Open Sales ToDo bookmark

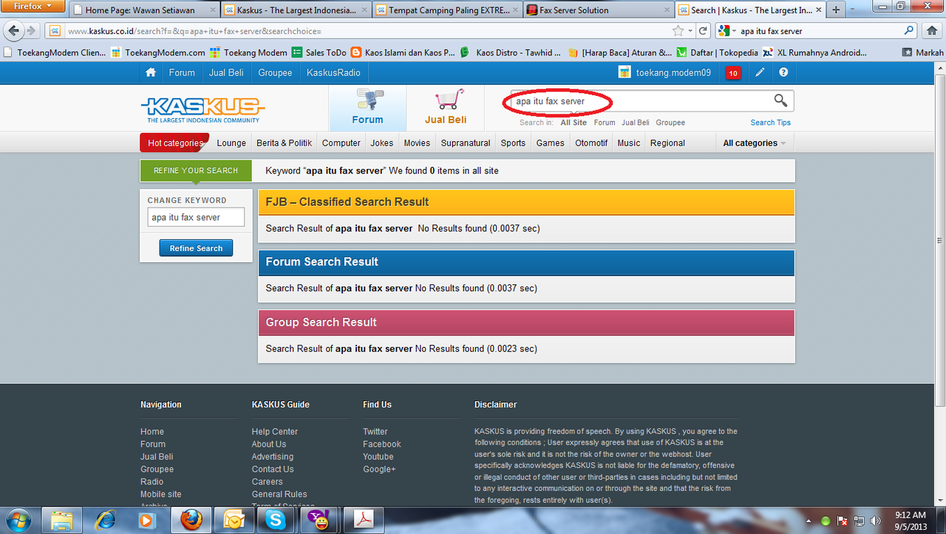click(x=319, y=52)
